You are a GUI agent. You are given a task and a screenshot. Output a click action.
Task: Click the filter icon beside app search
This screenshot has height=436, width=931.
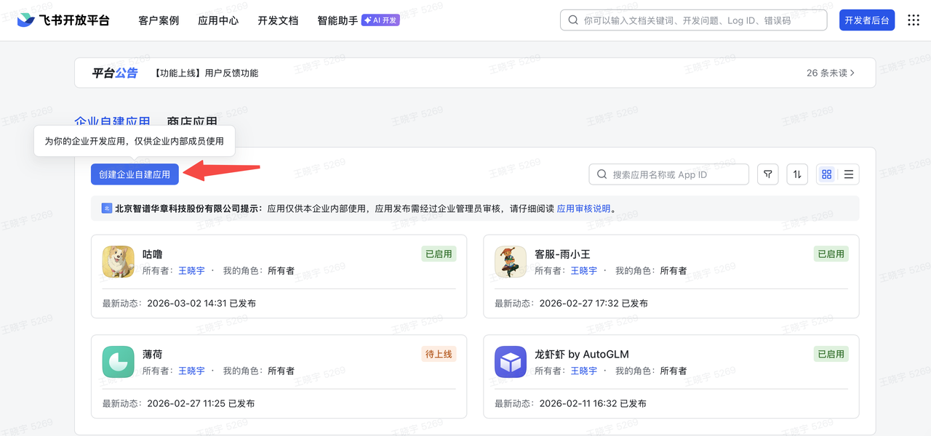click(767, 174)
